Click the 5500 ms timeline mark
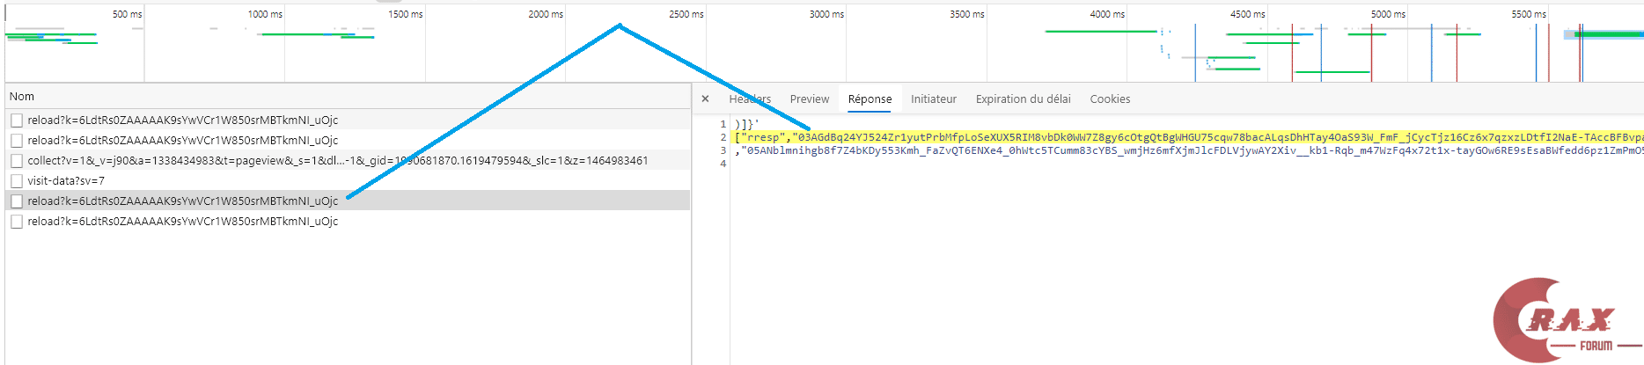Screen dimensions: 1644x365 pos(1529,14)
